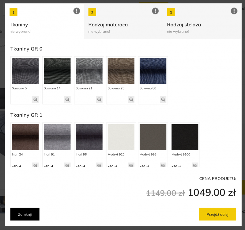Click the 'Madryt 920' fabric name
245x230 pixels.
(116, 155)
